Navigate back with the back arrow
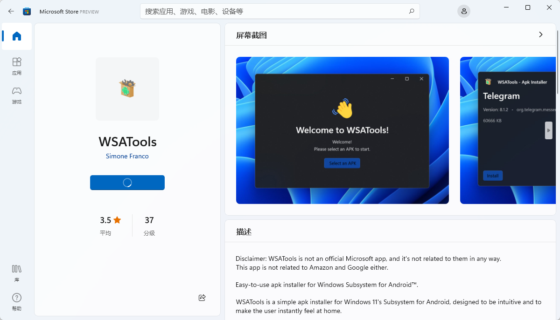 point(11,11)
